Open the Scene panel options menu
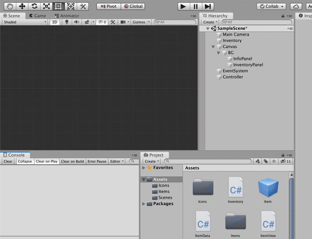The width and height of the screenshot is (312, 239). click(x=193, y=16)
